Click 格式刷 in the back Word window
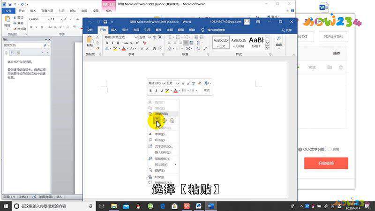The width and height of the screenshot is (375, 211). coord(20,29)
